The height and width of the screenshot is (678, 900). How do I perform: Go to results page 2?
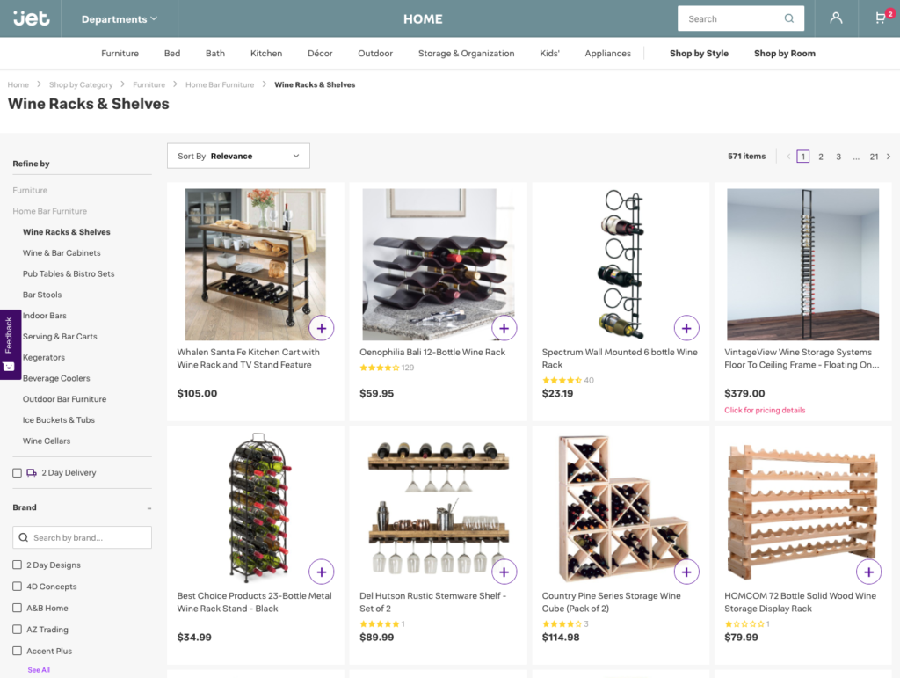click(821, 157)
